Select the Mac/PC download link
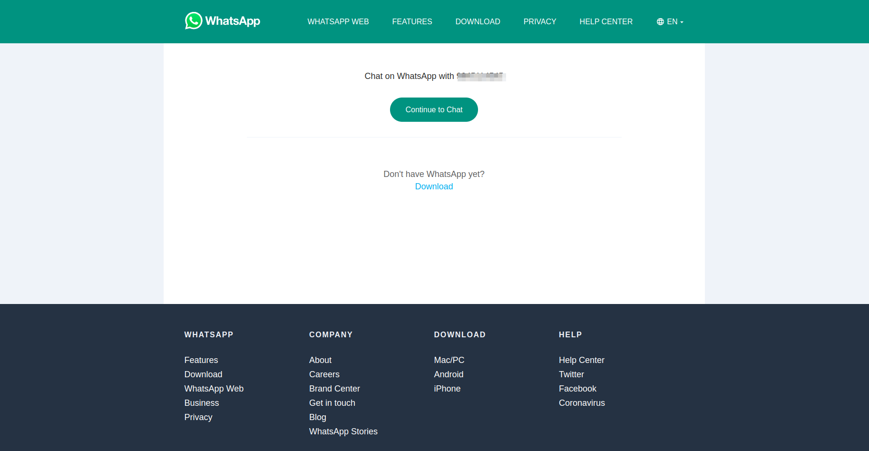Screen dimensions: 869x451 [449, 360]
